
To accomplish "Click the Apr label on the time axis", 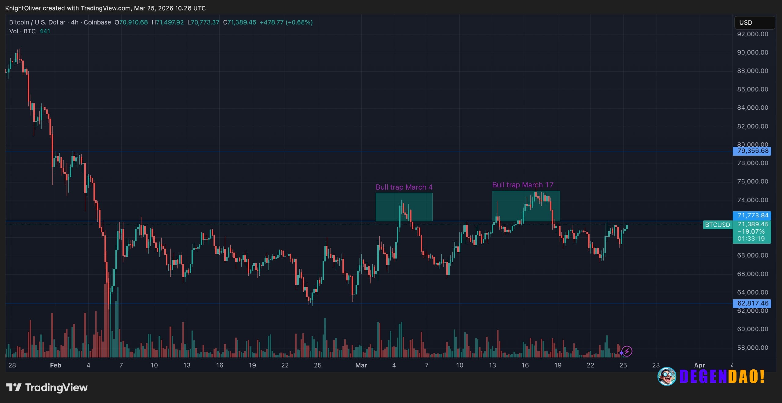I will click(700, 365).
